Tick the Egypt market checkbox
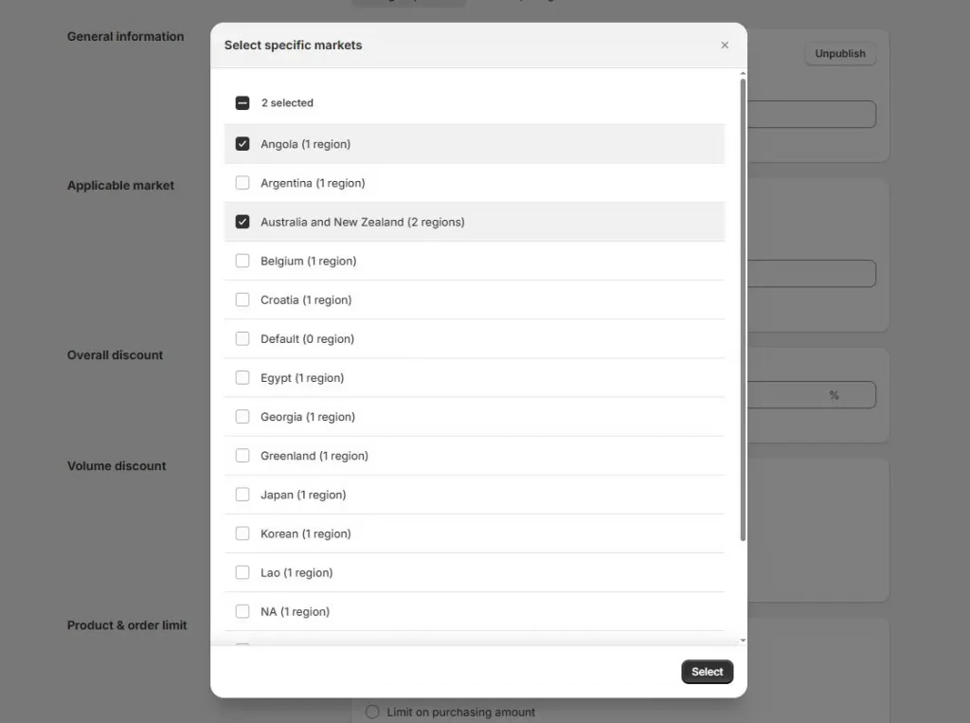 click(x=242, y=376)
